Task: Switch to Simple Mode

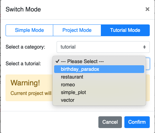Action: tap(29, 30)
